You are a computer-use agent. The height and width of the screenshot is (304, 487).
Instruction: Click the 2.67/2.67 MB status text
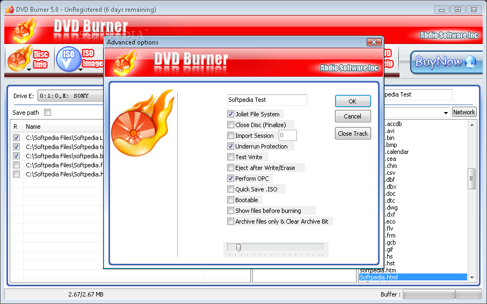click(86, 294)
